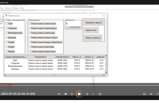Select the MGM-168A table cell
Image resolution: width=159 pixels, height=106 pixels.
click(62, 63)
